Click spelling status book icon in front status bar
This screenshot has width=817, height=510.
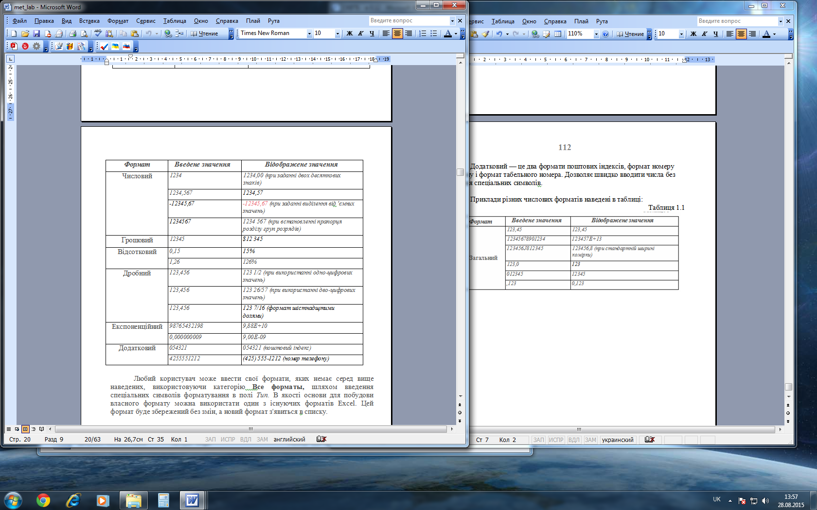pyautogui.click(x=321, y=439)
